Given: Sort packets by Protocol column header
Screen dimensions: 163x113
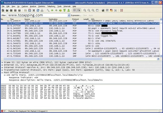Looking at the screenshot, I should [75, 19].
